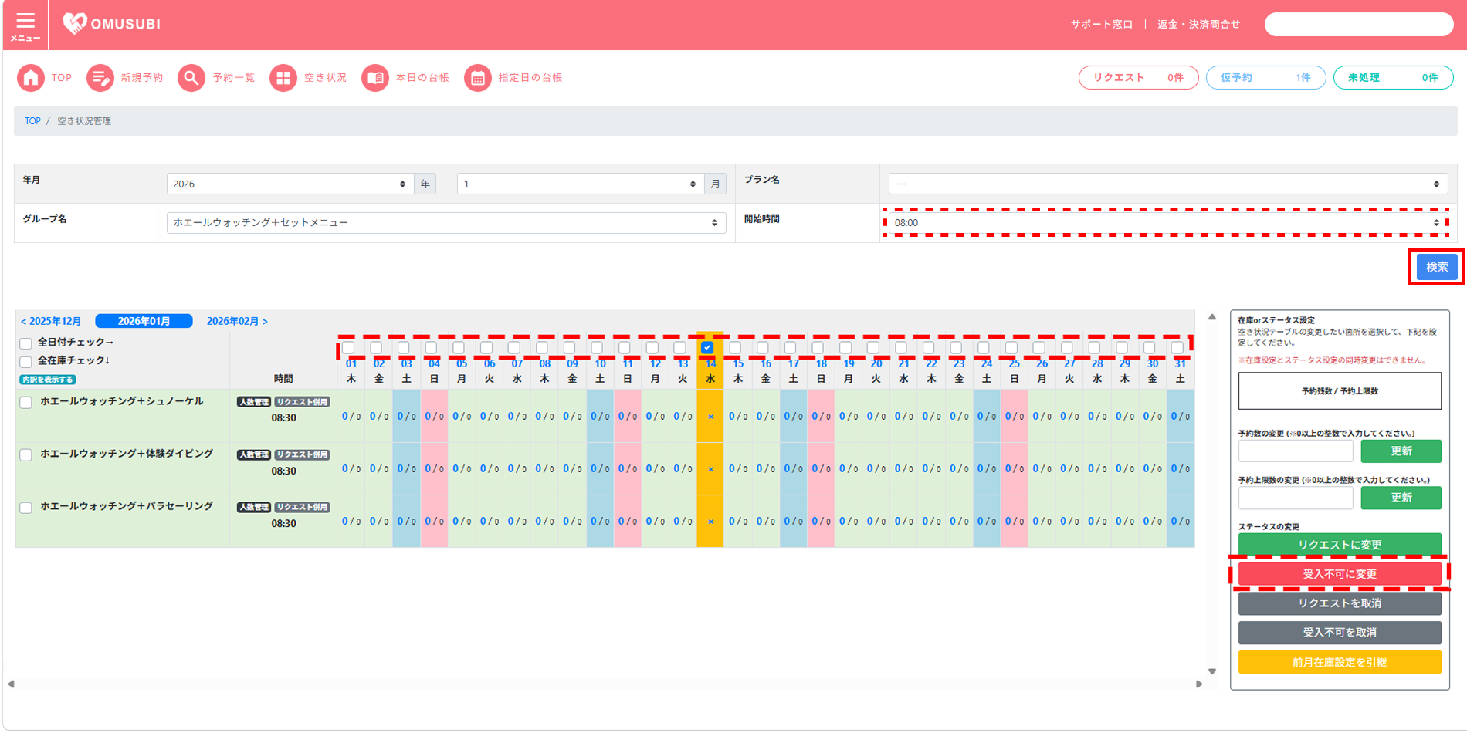Screen dimensions: 1467x733
Task: Click the 0/0 cell for パラセーリング on 31
Action: click(x=1180, y=522)
